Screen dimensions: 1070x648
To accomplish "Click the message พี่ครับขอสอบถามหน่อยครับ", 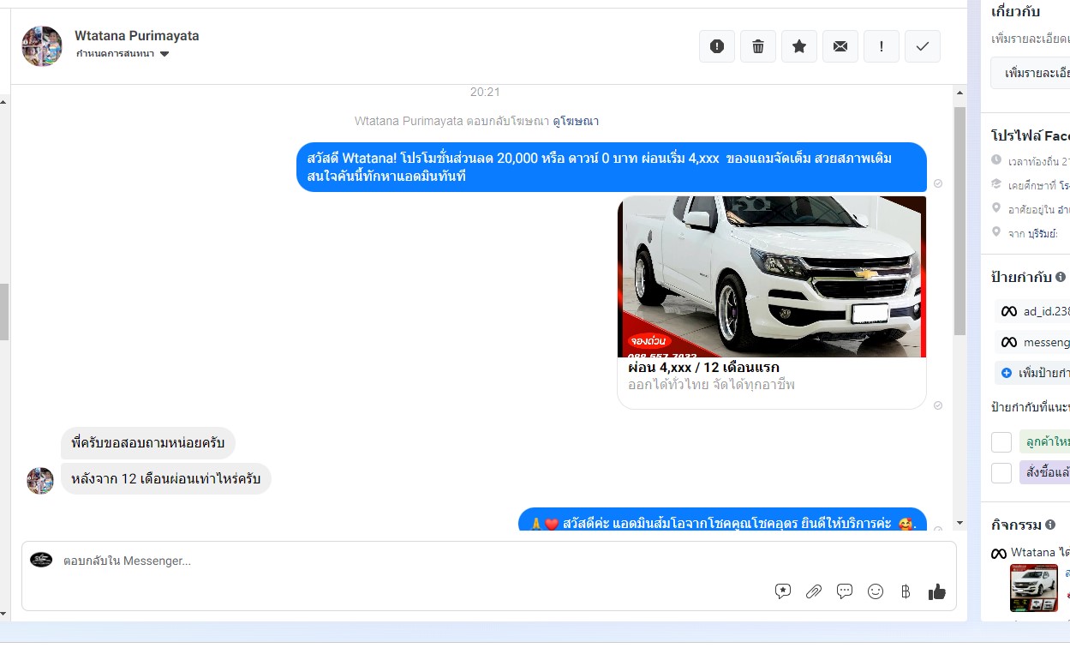I will [148, 443].
